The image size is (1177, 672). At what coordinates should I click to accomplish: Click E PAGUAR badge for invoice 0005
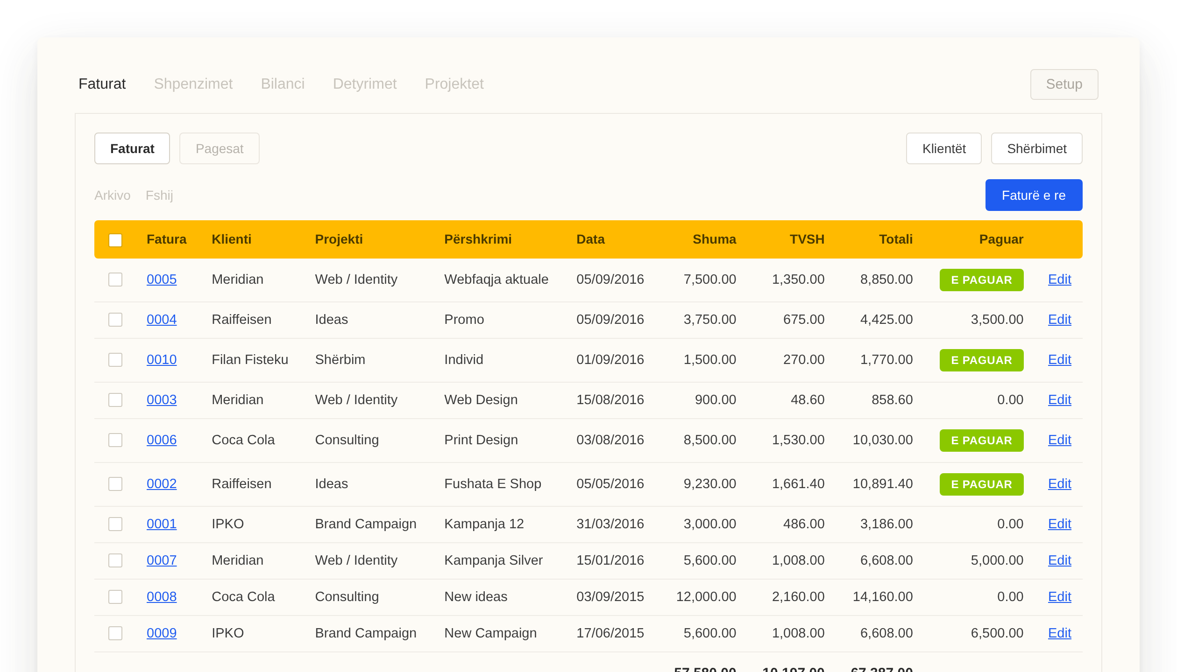[982, 280]
